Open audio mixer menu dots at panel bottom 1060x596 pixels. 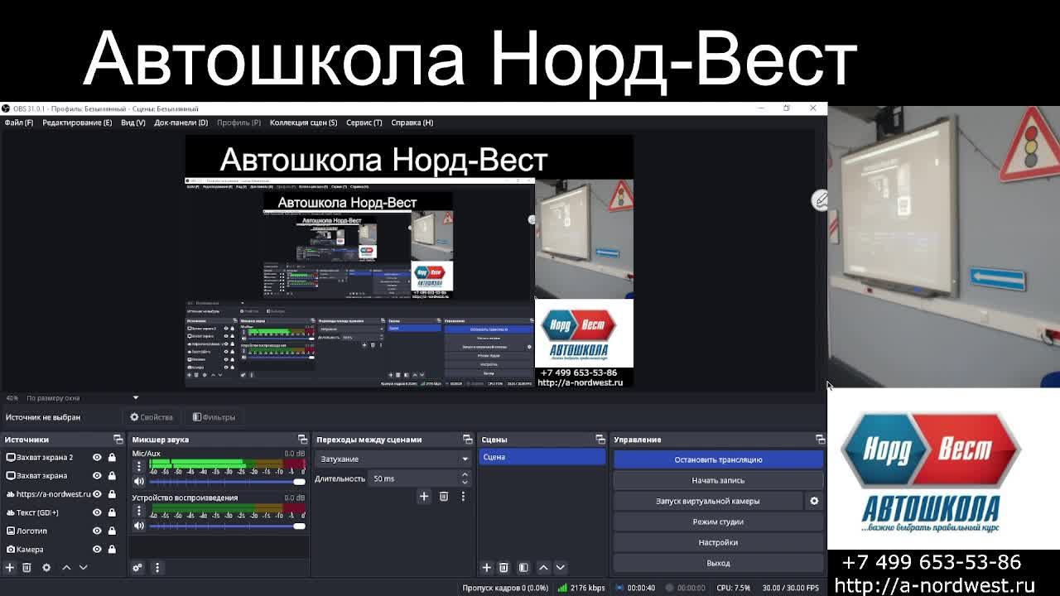(157, 567)
